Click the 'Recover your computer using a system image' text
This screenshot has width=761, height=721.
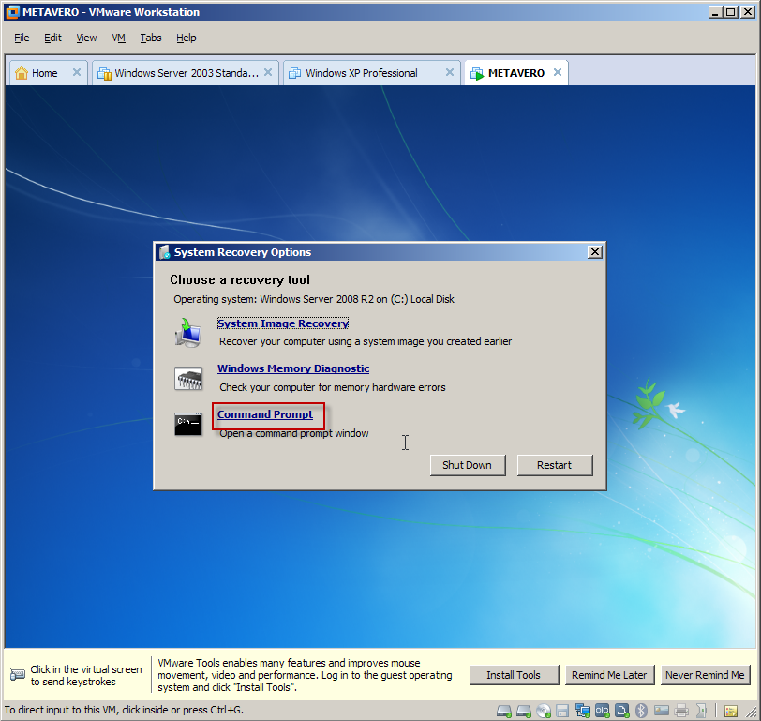coord(366,341)
